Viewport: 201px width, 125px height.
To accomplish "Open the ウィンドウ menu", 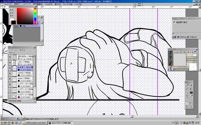I will coord(68,4).
